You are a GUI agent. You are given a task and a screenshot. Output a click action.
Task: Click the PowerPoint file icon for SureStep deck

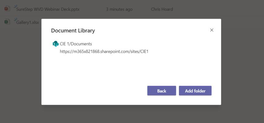(7, 9)
